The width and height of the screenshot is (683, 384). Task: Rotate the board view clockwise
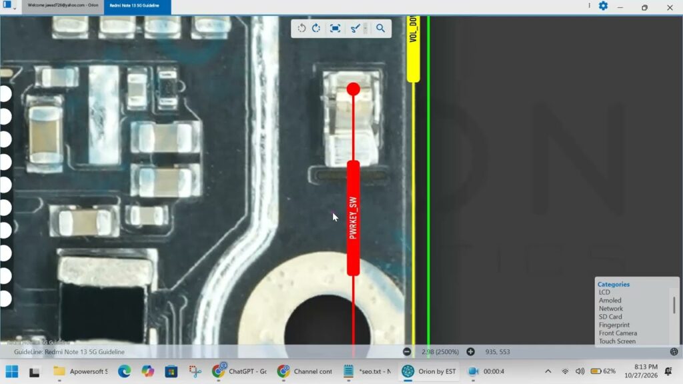[x=316, y=28]
